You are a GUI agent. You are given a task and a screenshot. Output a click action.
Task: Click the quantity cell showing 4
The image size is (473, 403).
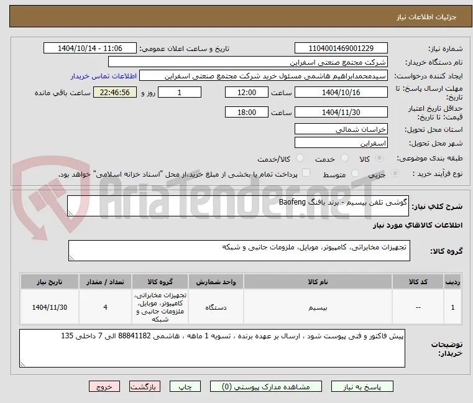coord(105,307)
